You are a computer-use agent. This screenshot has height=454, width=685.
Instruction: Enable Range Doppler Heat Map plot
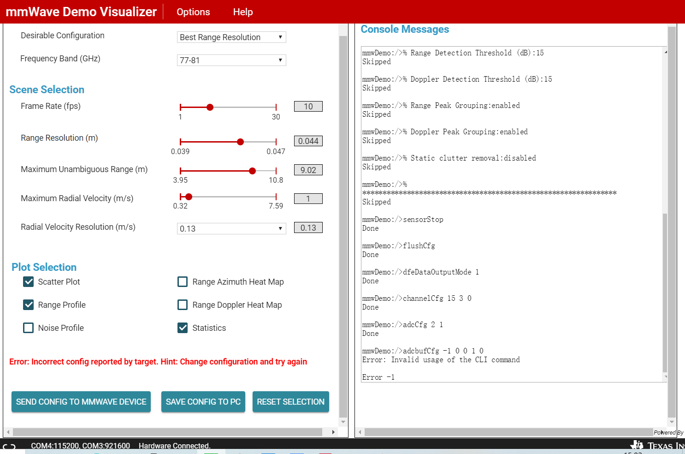(183, 305)
